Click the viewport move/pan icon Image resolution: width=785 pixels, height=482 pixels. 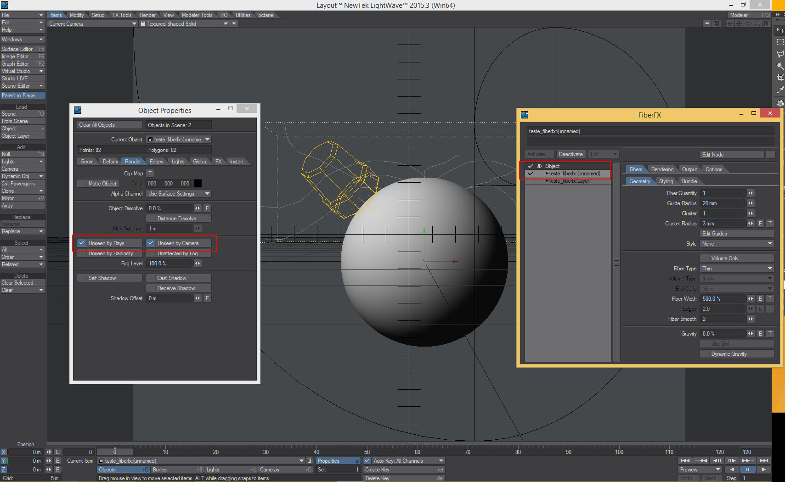739,24
